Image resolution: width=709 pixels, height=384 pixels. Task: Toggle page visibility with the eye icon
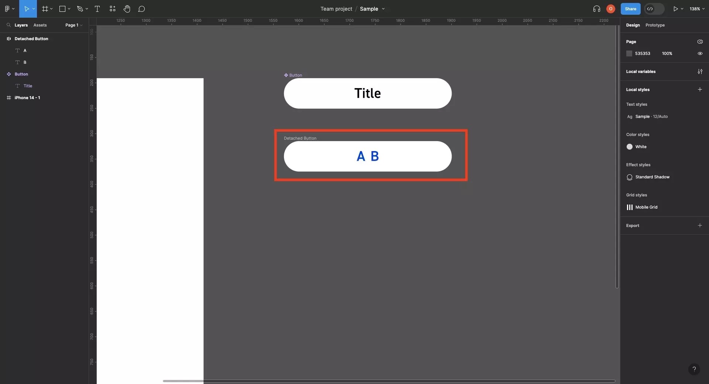[700, 53]
